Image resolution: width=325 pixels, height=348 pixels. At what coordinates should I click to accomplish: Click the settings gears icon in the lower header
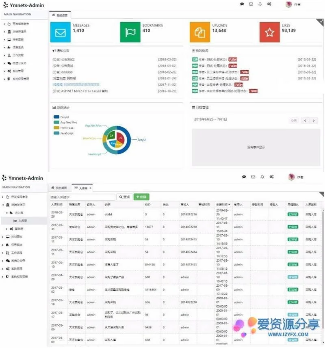click(x=271, y=177)
